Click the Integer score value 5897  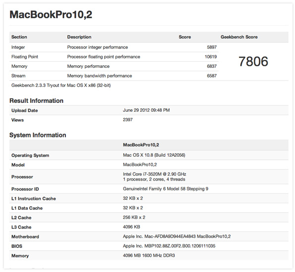[x=212, y=47]
